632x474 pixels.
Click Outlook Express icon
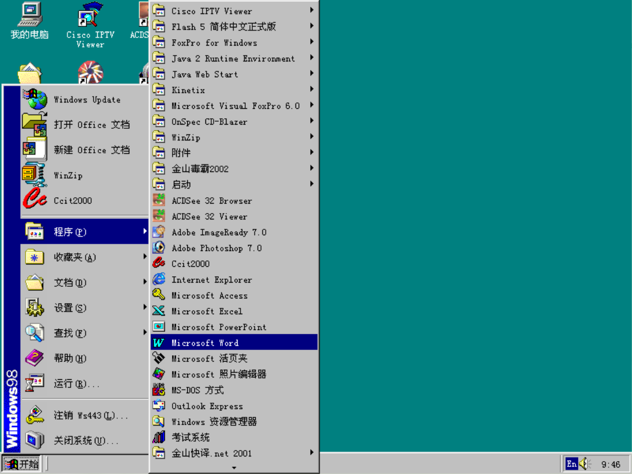159,406
